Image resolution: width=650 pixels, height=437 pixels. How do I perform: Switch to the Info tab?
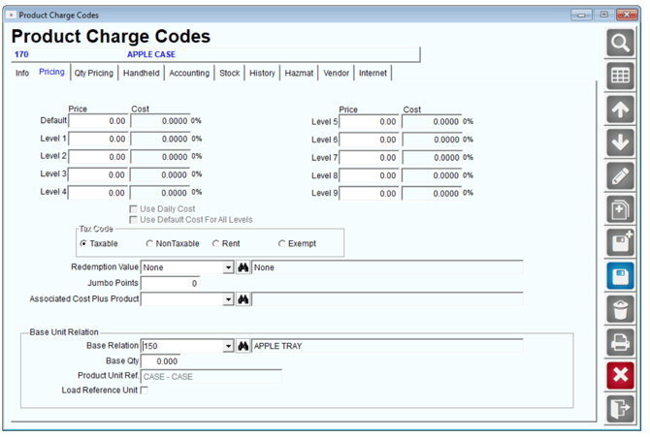pos(22,74)
